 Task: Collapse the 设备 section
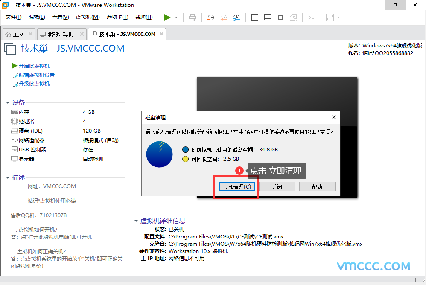(x=8, y=102)
